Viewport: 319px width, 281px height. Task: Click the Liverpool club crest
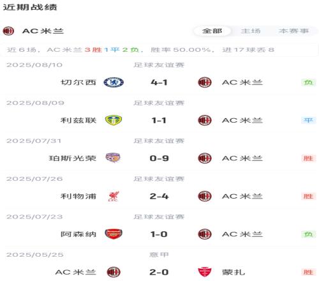pos(114,196)
